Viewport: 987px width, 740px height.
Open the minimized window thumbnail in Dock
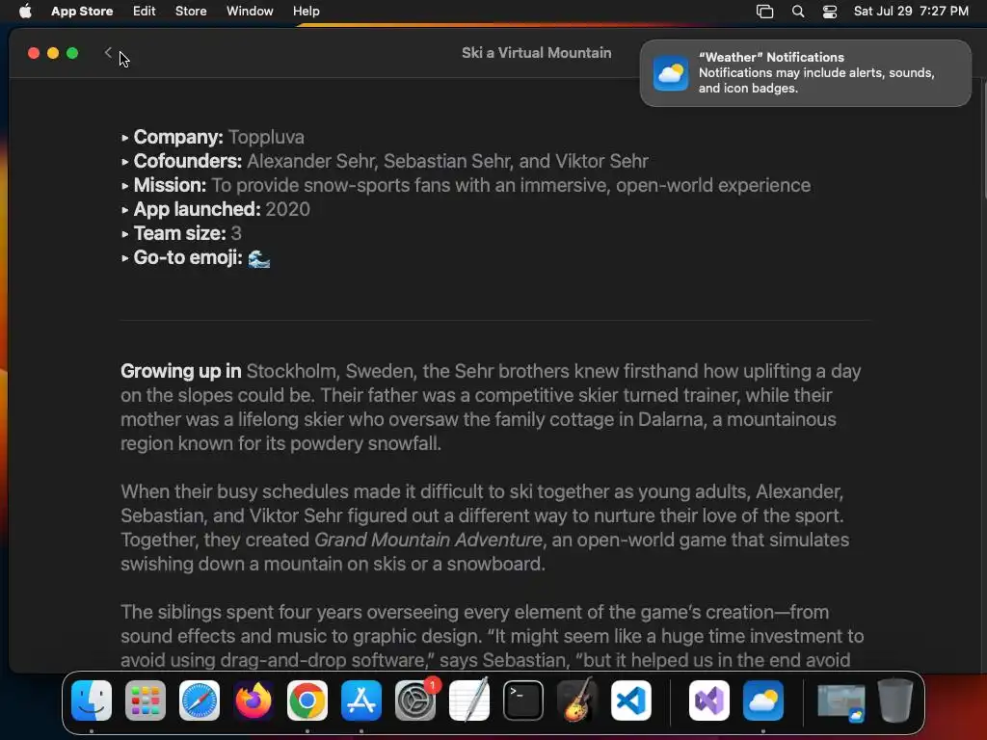click(840, 701)
